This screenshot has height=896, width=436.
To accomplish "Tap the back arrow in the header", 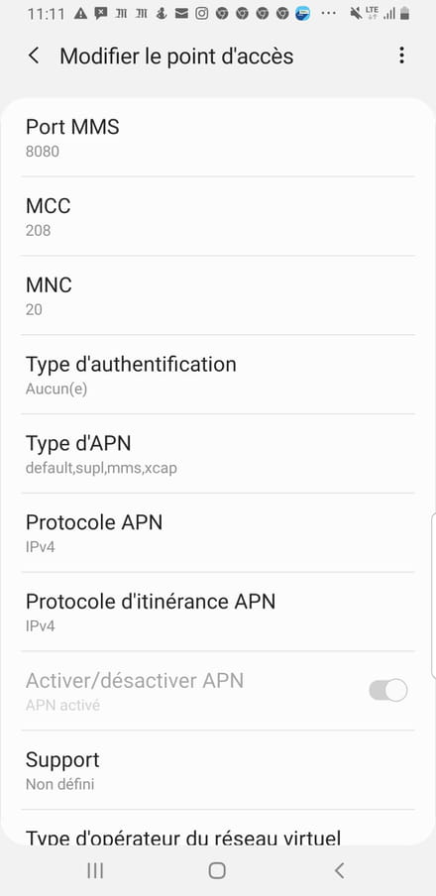I will tap(34, 56).
